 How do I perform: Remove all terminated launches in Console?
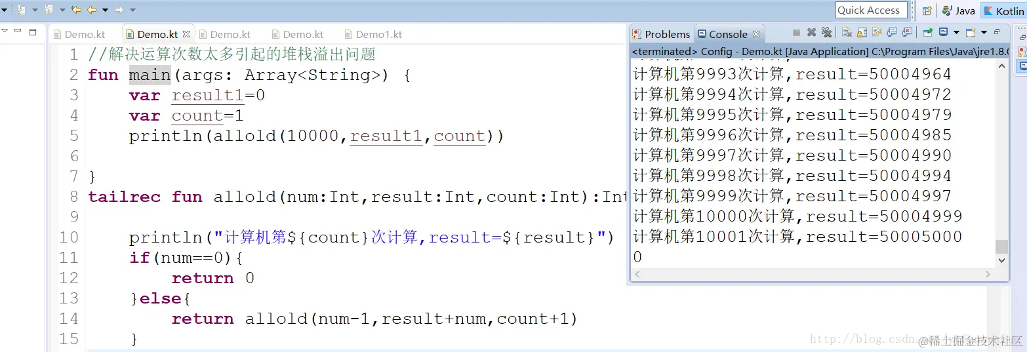(826, 32)
